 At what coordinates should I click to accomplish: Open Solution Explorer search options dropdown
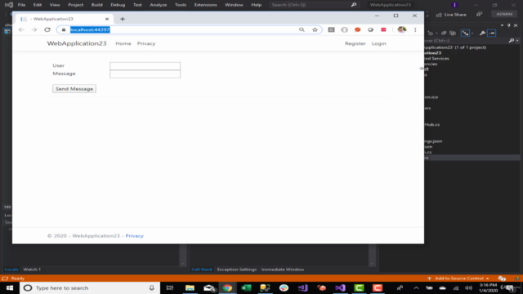pos(517,41)
